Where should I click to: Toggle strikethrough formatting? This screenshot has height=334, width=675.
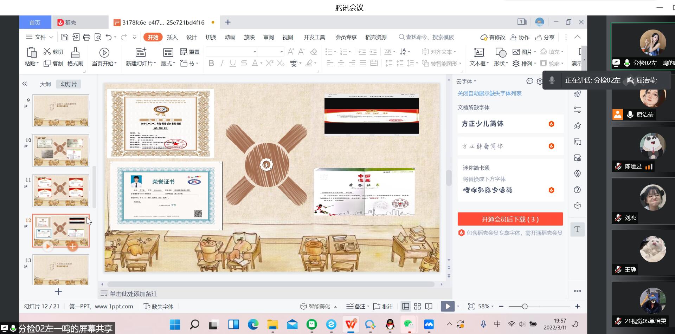coord(244,63)
